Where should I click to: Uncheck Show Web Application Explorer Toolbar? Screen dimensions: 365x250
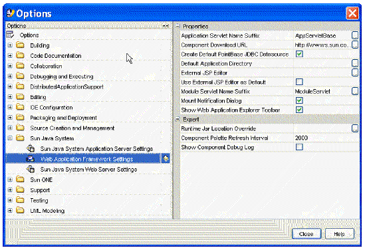(x=299, y=110)
